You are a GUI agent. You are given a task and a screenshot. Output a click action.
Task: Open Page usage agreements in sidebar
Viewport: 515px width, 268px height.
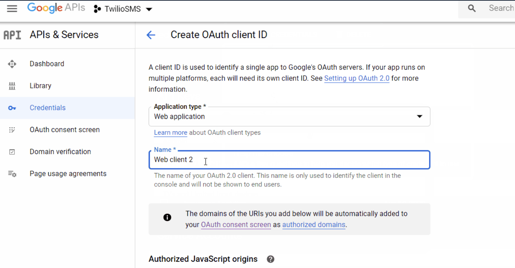[x=68, y=174]
